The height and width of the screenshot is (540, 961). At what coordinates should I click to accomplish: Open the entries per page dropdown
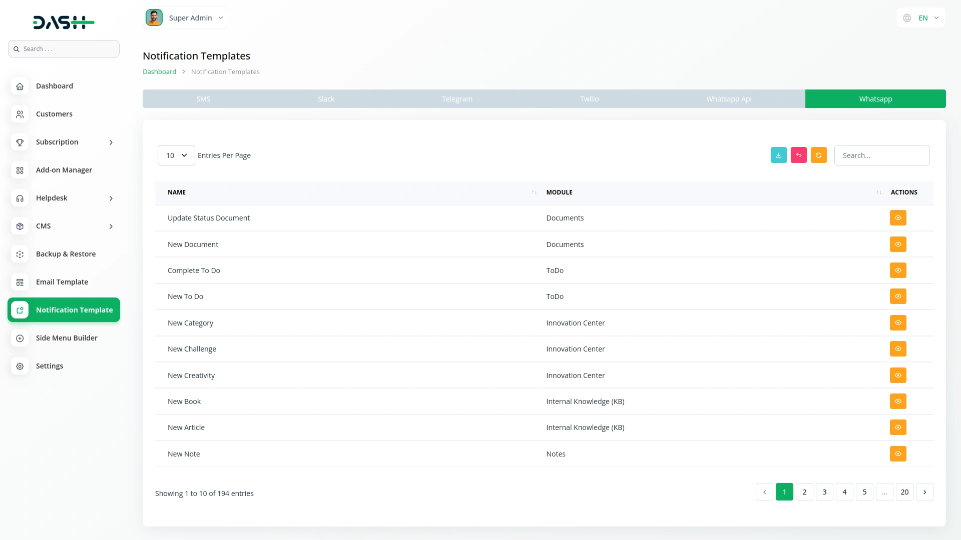coord(176,155)
